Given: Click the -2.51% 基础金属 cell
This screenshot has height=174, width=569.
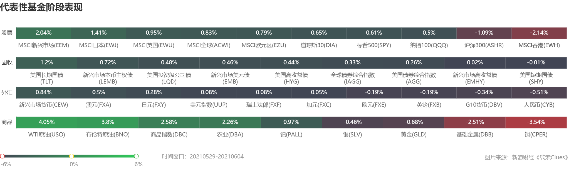Looking at the screenshot, I should 475,122.
